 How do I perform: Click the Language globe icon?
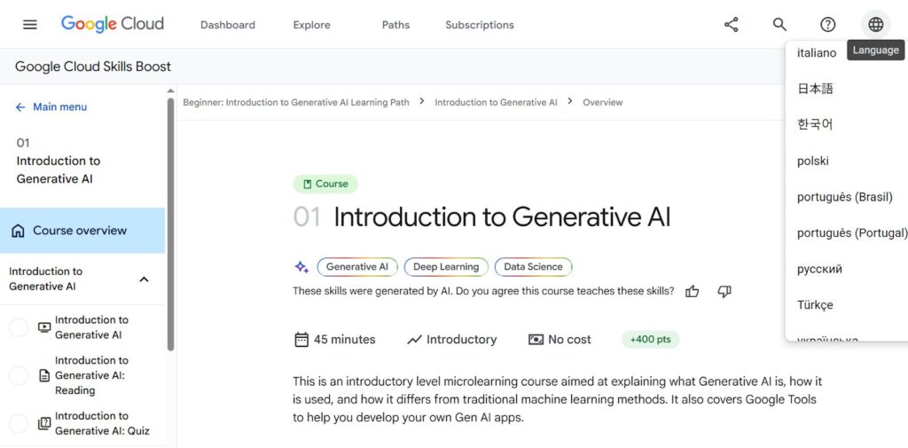tap(876, 24)
